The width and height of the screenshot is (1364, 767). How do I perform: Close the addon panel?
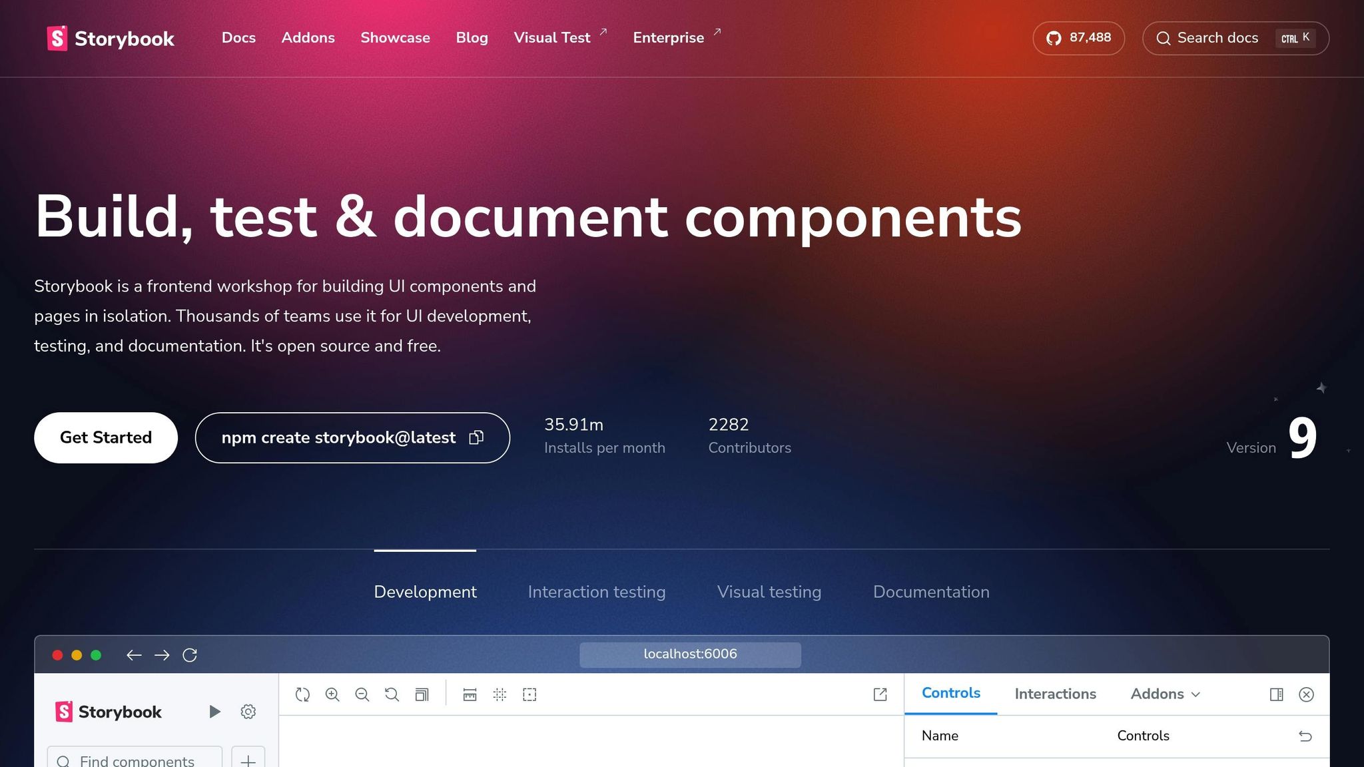pos(1306,694)
